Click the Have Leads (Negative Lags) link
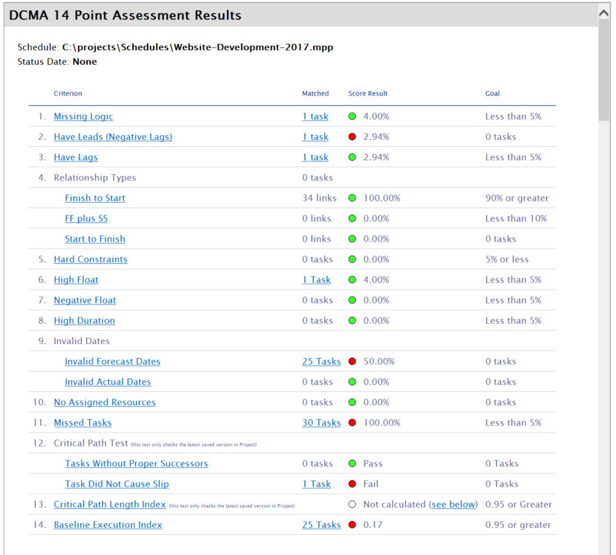The width and height of the screenshot is (616, 555). [113, 136]
